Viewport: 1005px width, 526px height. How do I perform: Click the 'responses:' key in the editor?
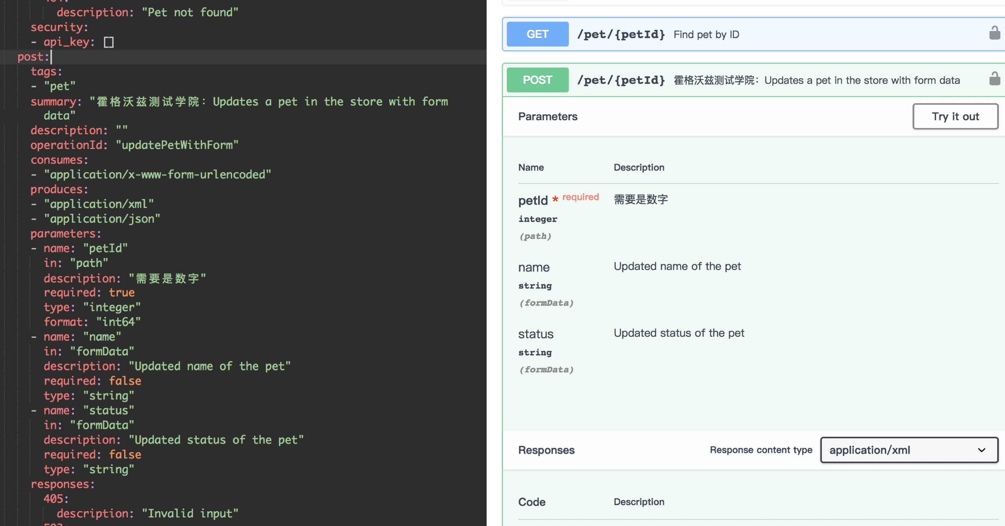[x=63, y=484]
